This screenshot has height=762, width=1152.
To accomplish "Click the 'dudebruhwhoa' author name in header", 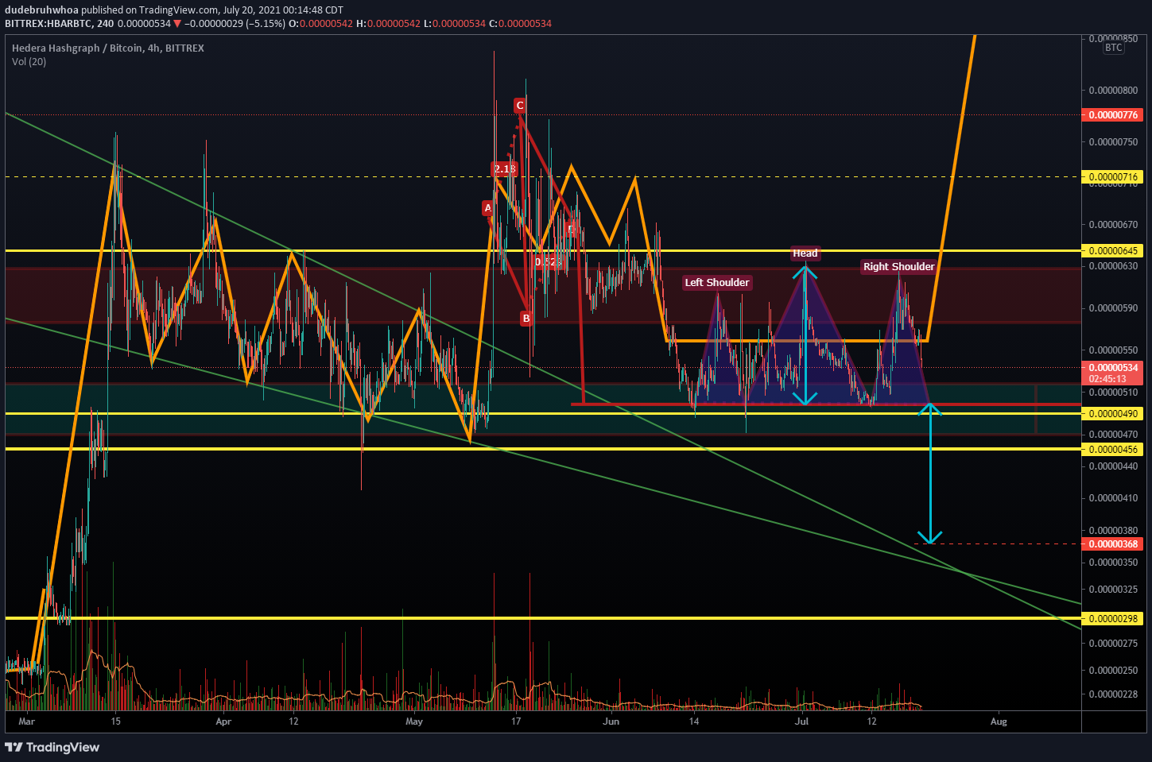I will coord(41,10).
